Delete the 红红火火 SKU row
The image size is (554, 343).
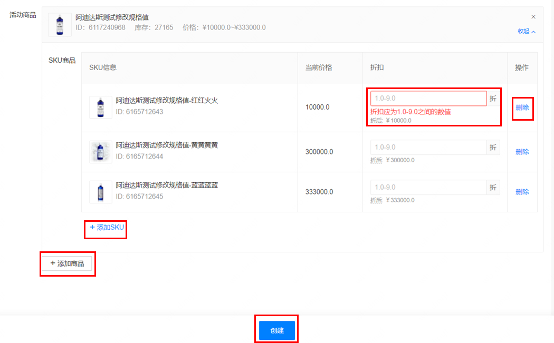[522, 107]
